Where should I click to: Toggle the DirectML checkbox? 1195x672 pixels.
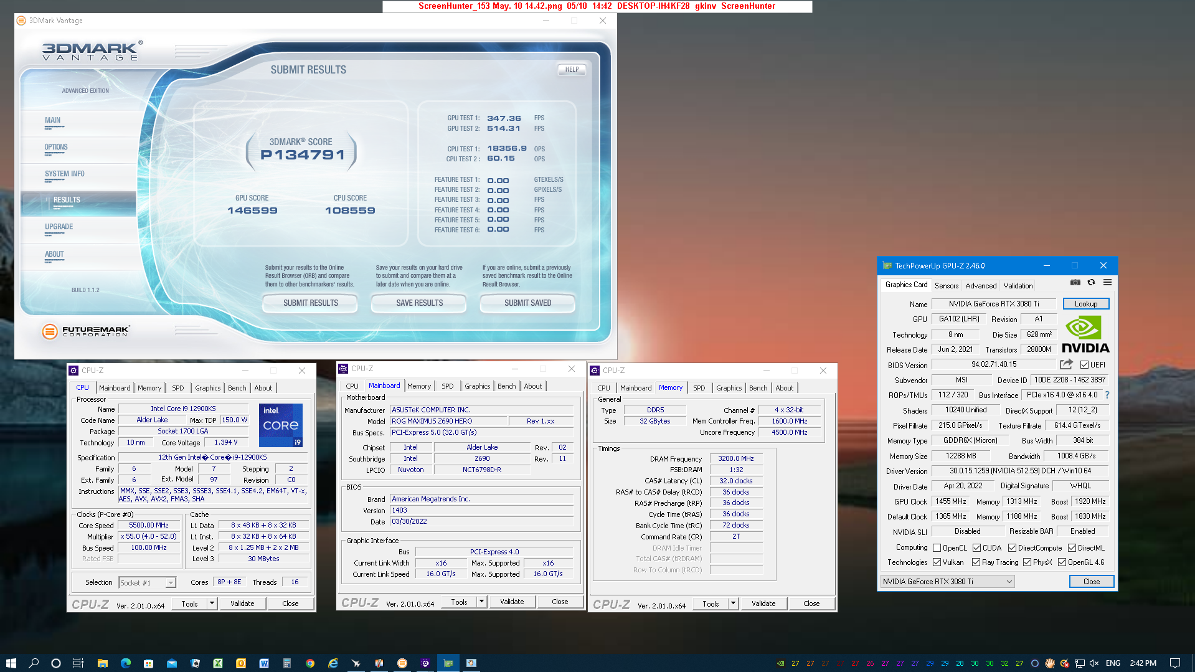(1072, 548)
